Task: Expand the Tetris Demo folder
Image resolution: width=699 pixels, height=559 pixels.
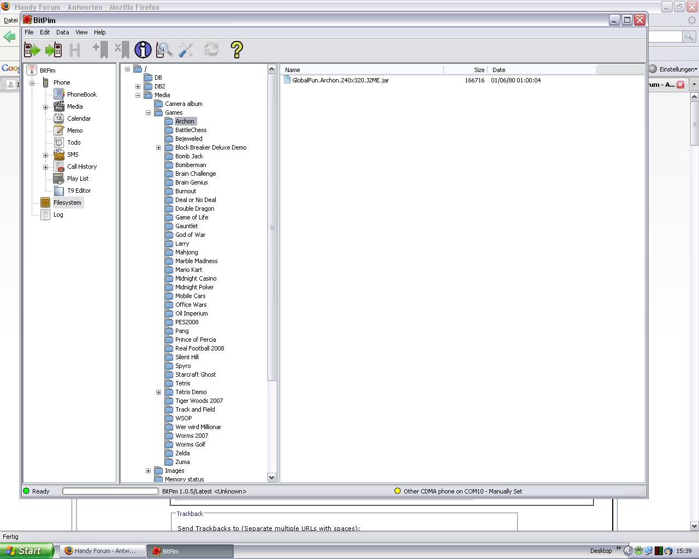Action: click(159, 392)
